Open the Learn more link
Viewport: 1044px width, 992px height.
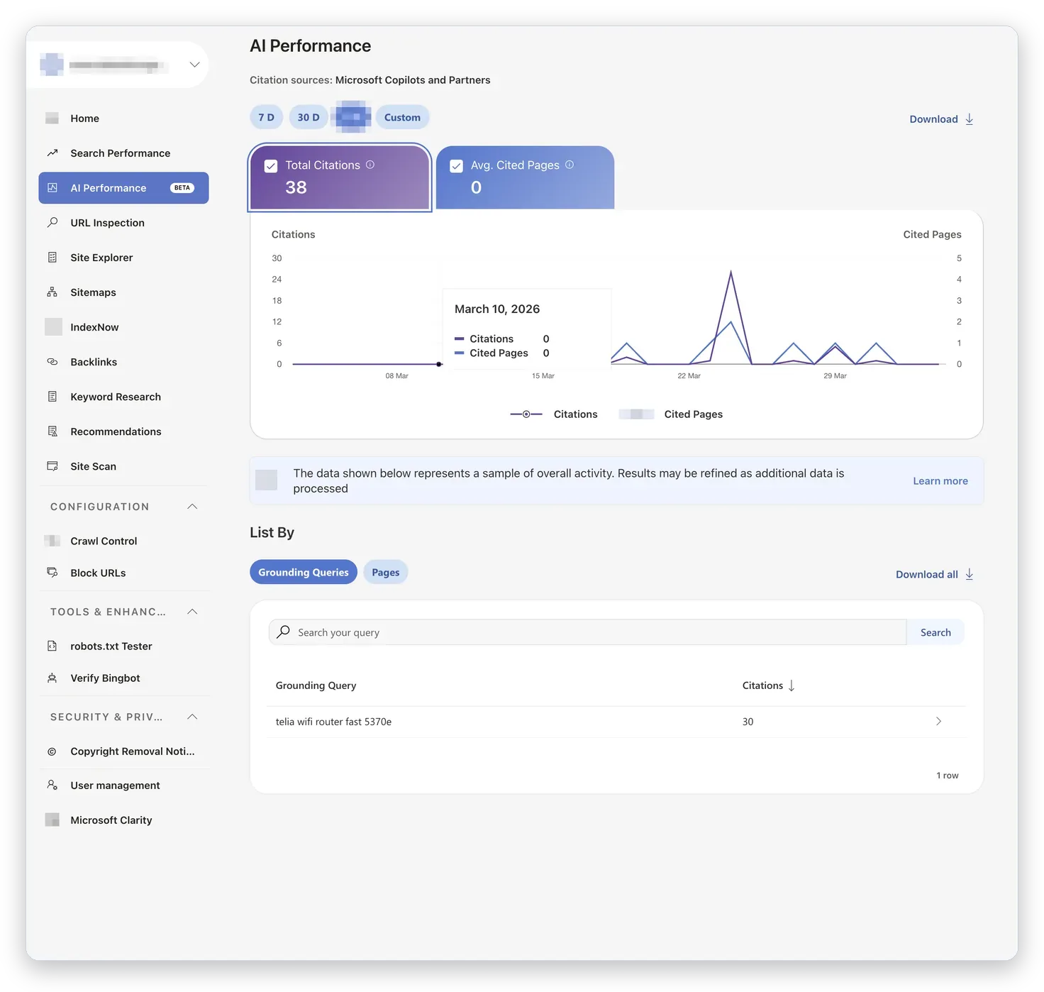point(940,480)
